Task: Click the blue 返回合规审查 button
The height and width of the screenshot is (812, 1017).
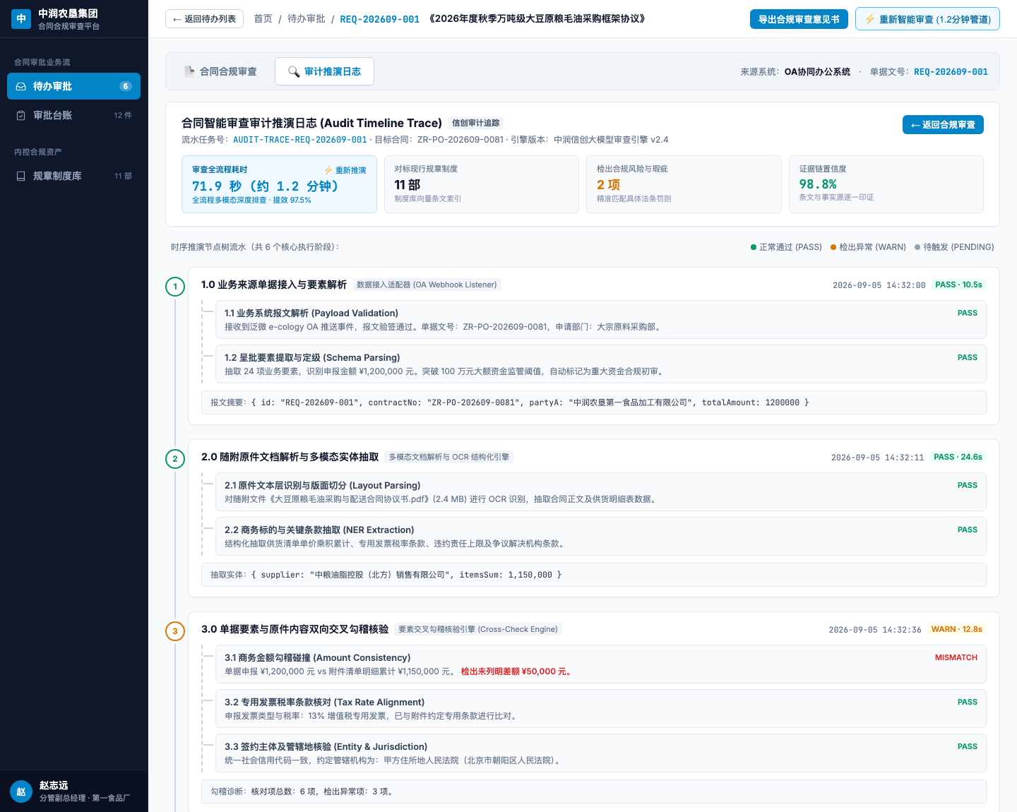Action: click(943, 125)
